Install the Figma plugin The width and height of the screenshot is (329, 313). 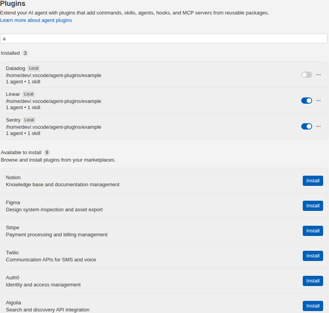tap(313, 206)
